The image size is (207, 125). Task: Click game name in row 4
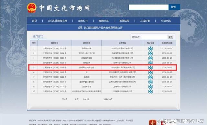point(87,63)
